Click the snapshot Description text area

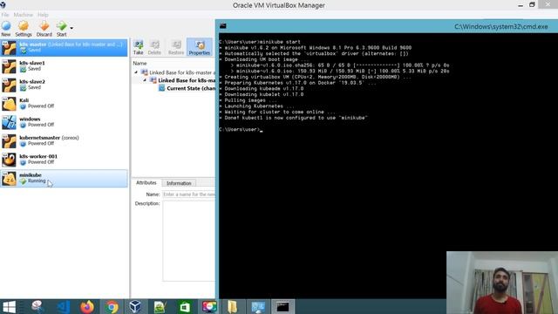[189, 241]
